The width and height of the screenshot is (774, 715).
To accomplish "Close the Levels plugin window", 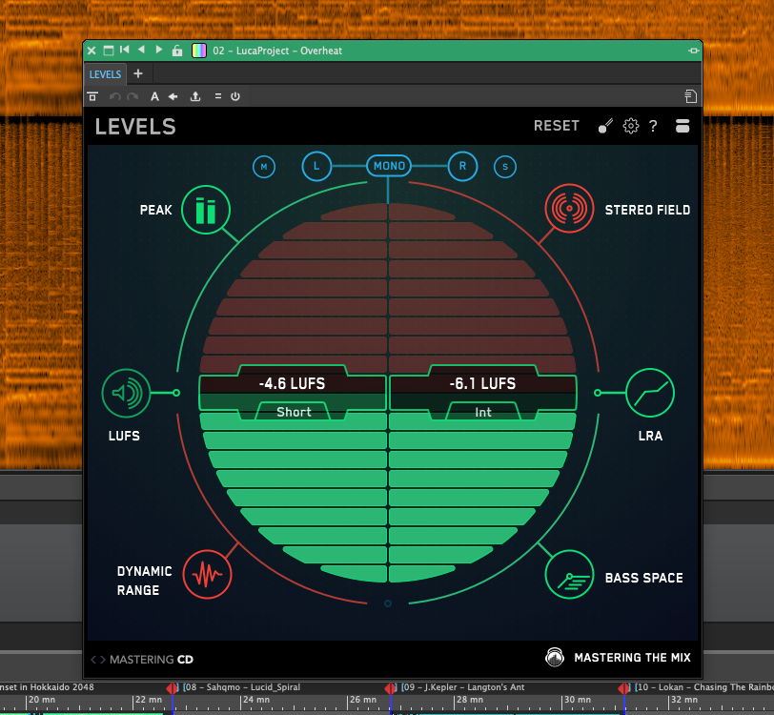I will point(92,51).
